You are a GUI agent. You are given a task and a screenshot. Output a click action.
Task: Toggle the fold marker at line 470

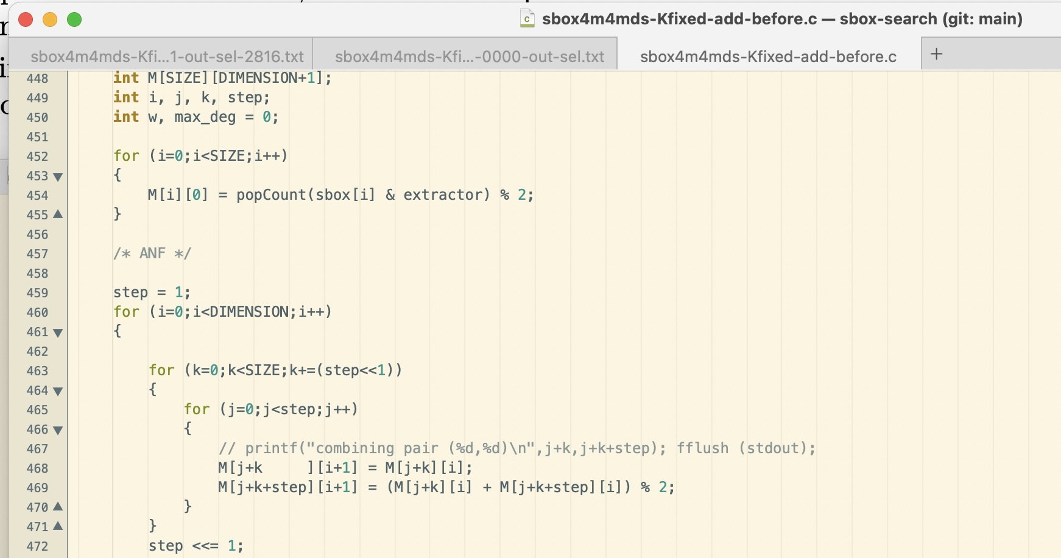point(57,506)
